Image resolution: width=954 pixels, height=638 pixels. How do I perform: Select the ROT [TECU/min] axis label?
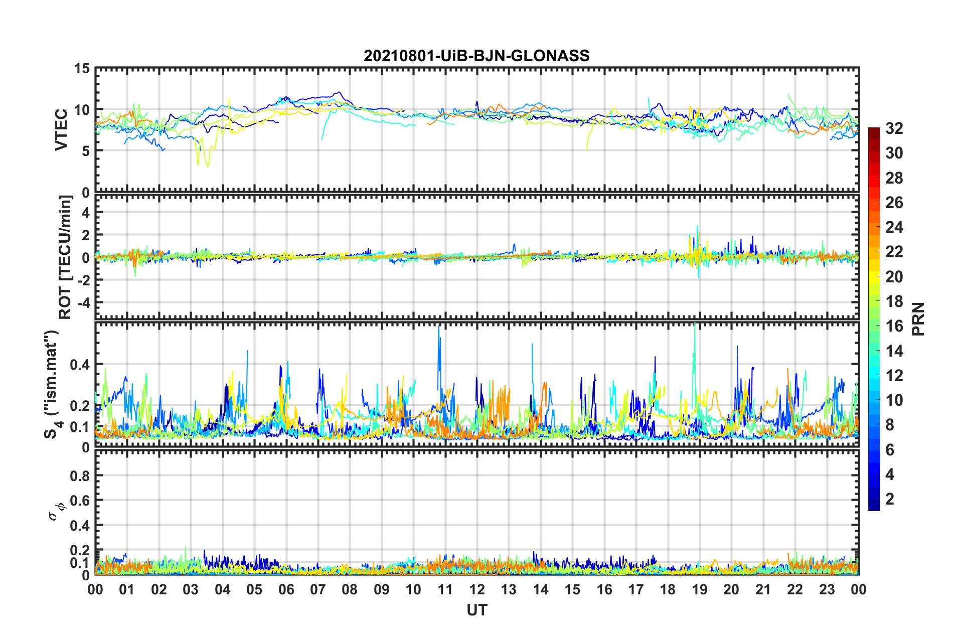pyautogui.click(x=65, y=257)
